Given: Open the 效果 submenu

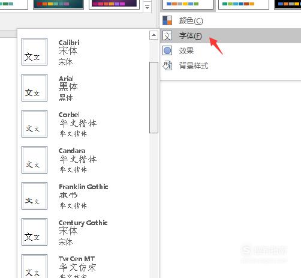Looking at the screenshot, I should [230, 50].
